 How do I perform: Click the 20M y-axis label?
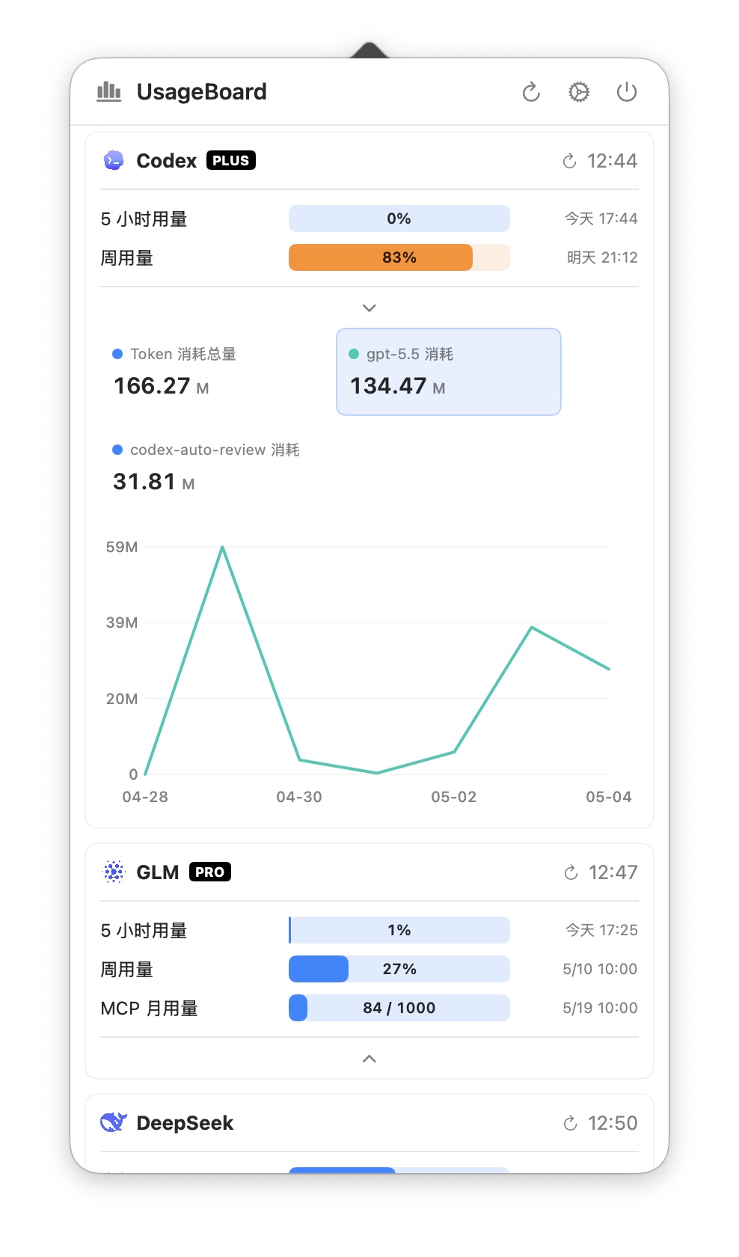click(122, 699)
